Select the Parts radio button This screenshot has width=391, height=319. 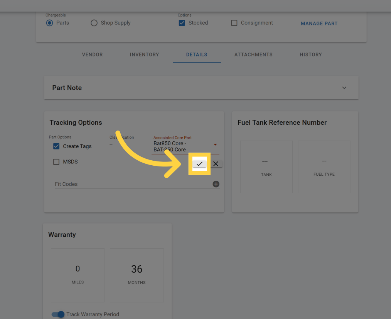(x=49, y=23)
